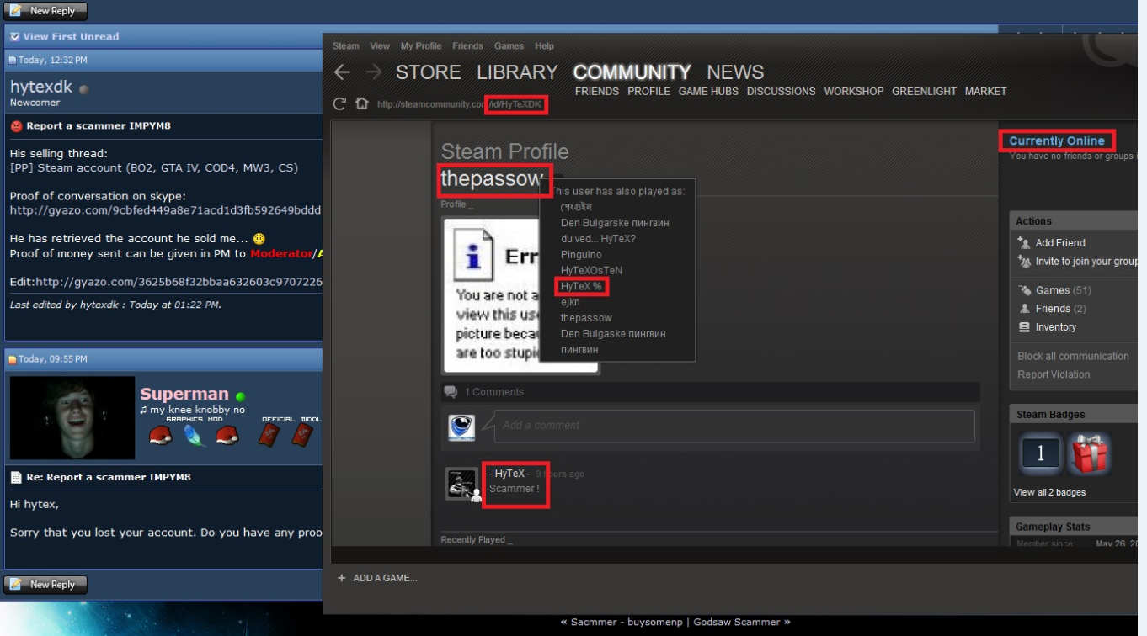
Task: Click ADD A GAME... at the bottom
Action: tap(377, 578)
